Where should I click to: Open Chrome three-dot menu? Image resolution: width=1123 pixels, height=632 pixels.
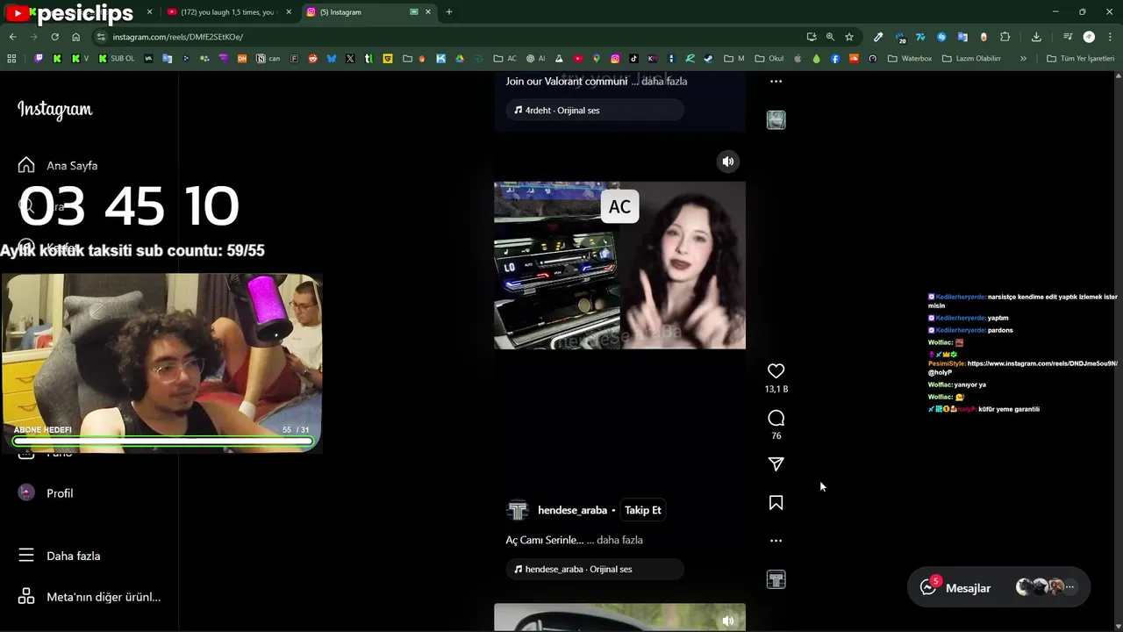point(1110,37)
